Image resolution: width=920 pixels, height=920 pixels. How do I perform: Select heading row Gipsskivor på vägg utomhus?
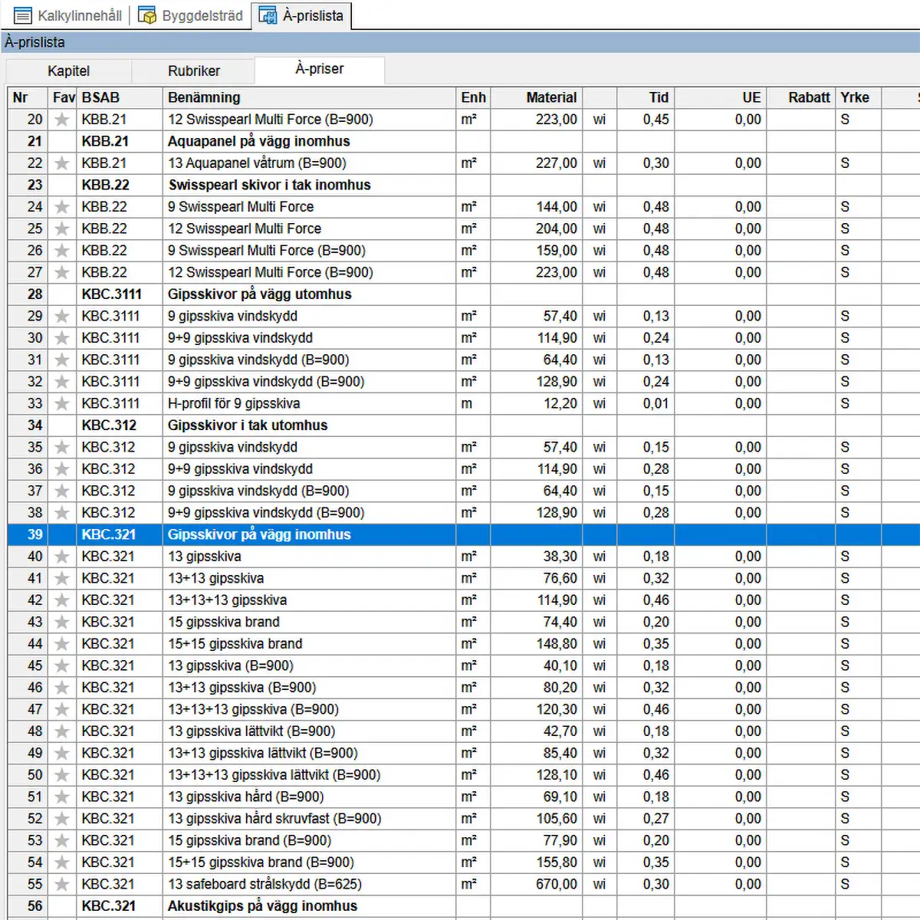click(259, 294)
